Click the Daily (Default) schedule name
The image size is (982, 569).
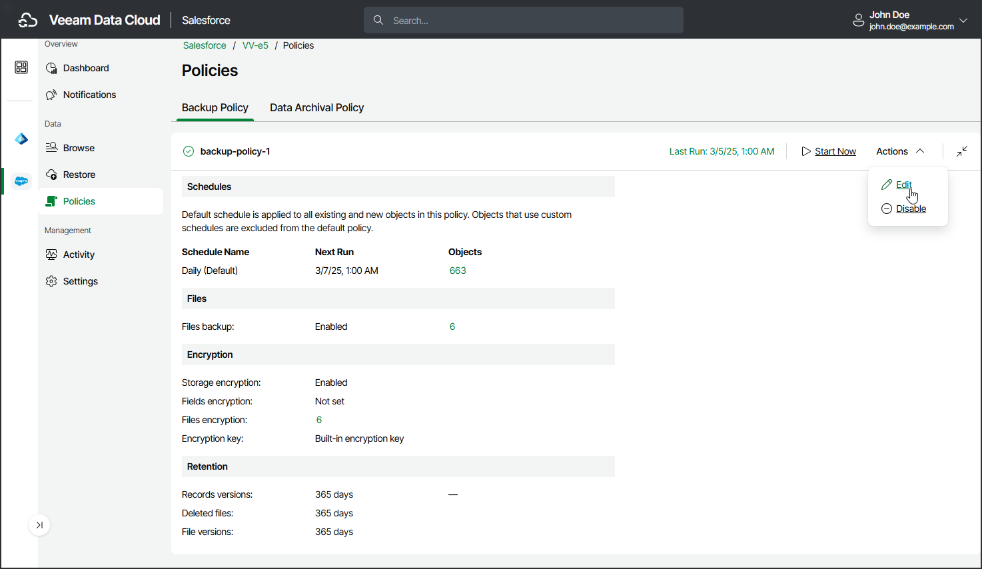210,271
